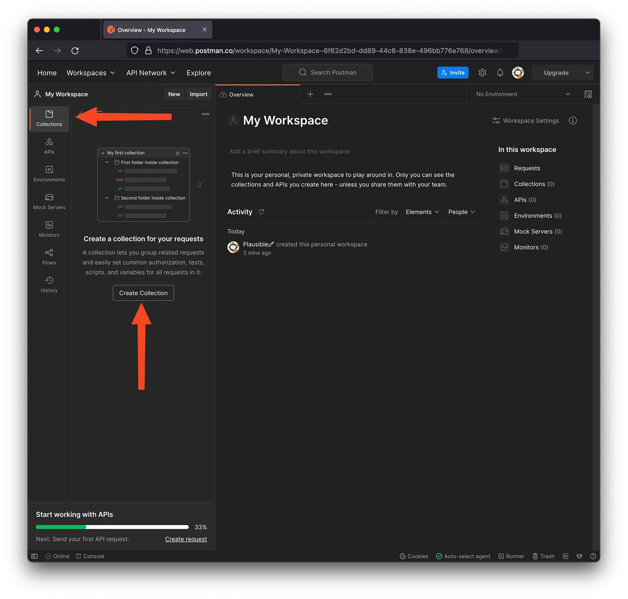Open the Elements filter dropdown
Viewport: 628px width, 599px height.
[x=422, y=212]
